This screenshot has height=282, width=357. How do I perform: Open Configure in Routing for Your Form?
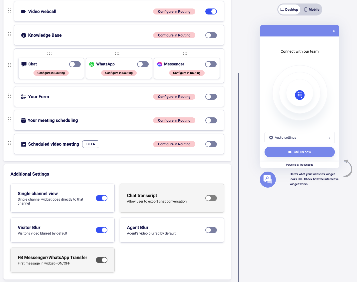tap(174, 97)
